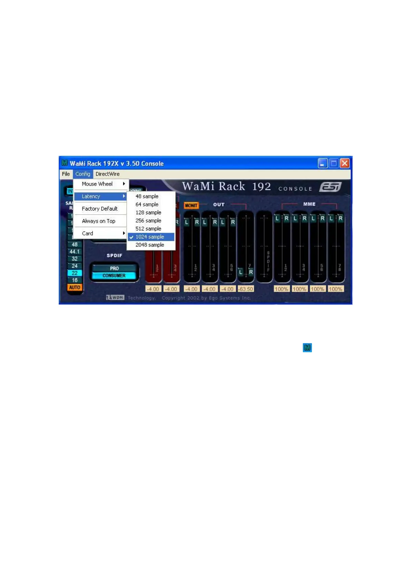
Task: Click Factory Default in Config menu
Action: pos(100,209)
